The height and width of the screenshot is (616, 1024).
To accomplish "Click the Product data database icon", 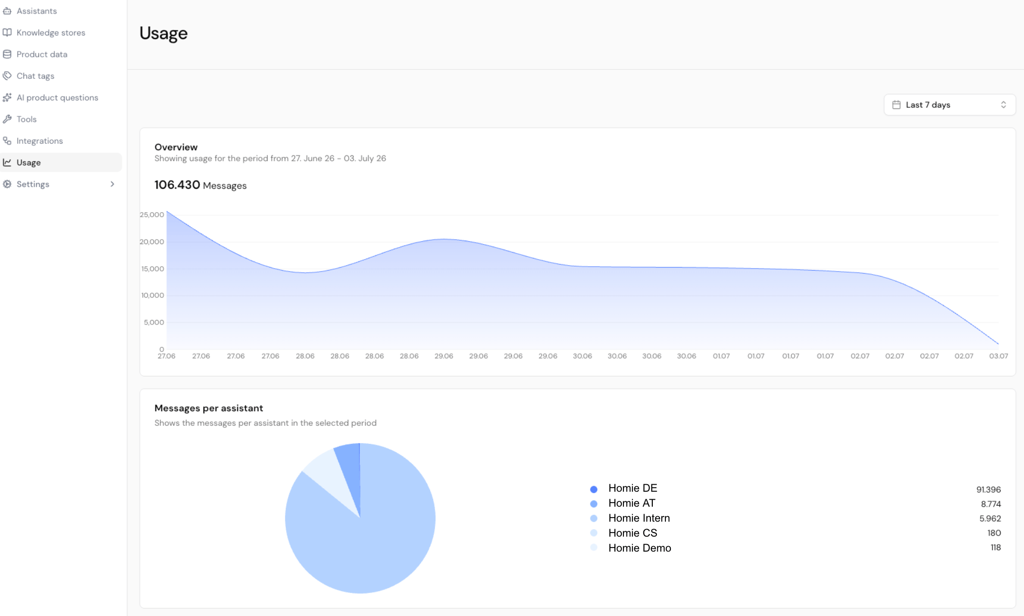I will (7, 54).
